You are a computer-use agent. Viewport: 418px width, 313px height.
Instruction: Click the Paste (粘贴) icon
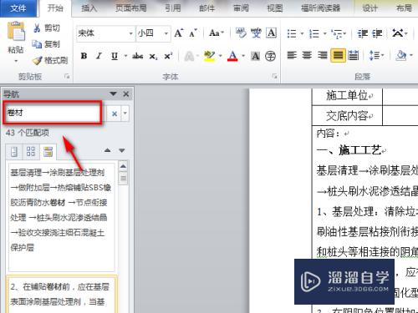[16, 31]
